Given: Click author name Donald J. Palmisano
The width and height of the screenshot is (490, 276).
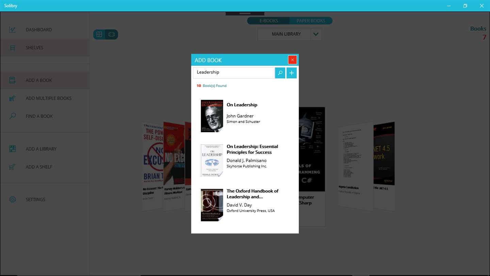Looking at the screenshot, I should (x=247, y=160).
